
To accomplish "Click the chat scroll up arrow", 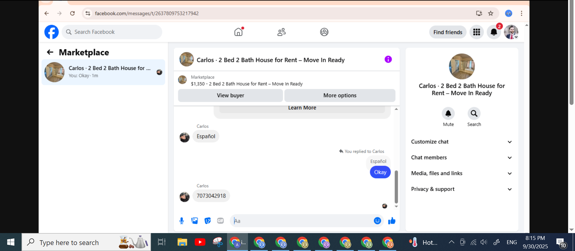I will click(x=396, y=109).
